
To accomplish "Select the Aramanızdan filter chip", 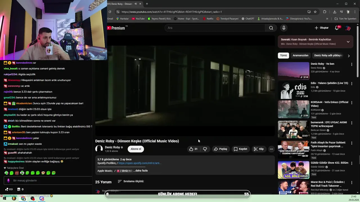I will point(300,56).
